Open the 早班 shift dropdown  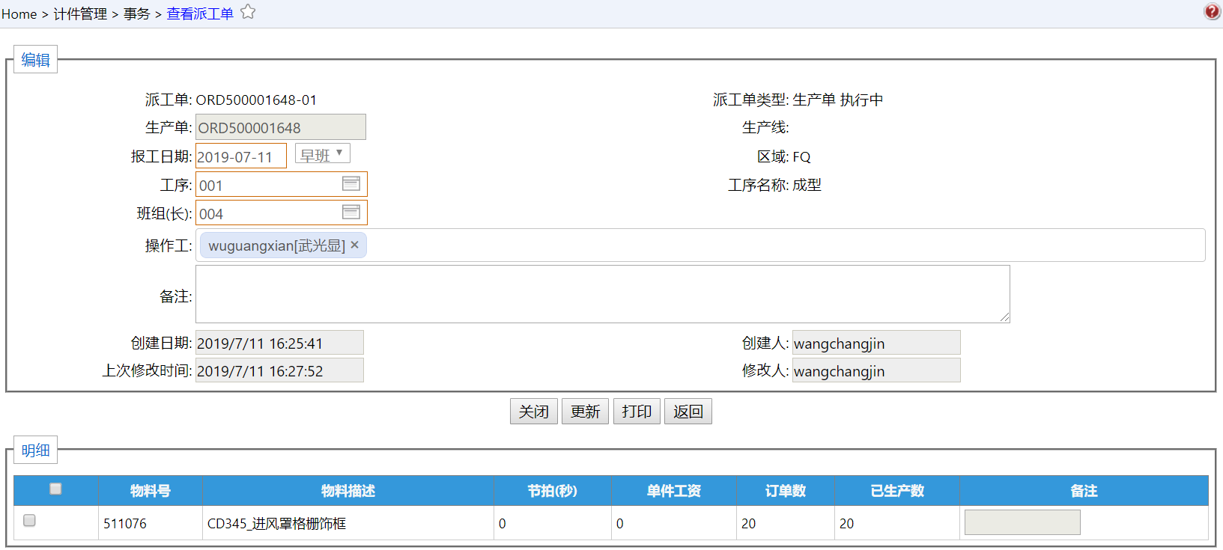323,153
